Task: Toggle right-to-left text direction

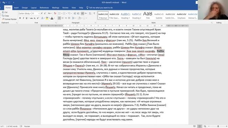Action: click(x=86, y=14)
